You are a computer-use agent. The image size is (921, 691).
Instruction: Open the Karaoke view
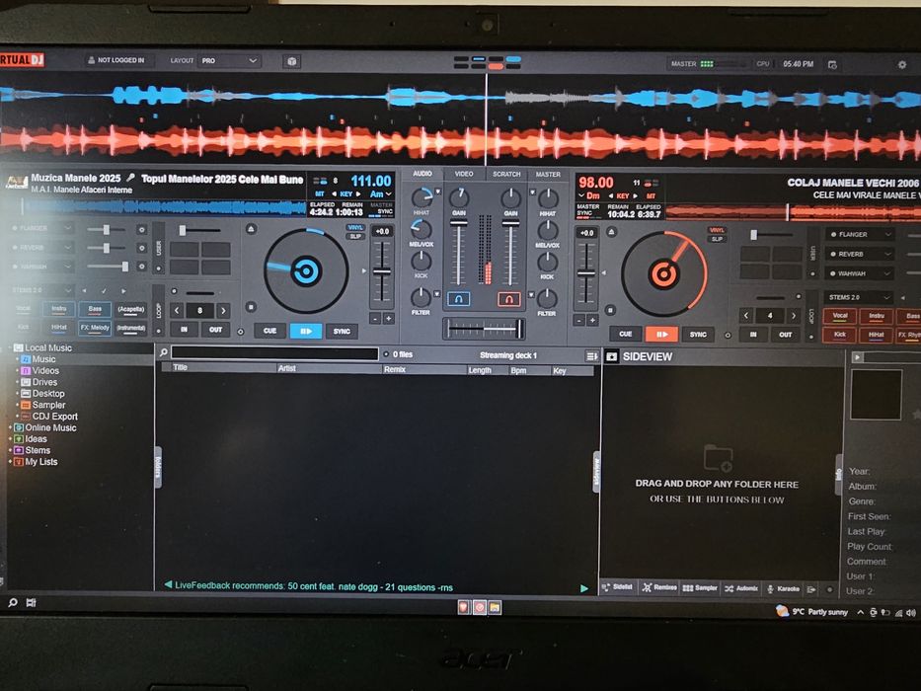[x=783, y=588]
